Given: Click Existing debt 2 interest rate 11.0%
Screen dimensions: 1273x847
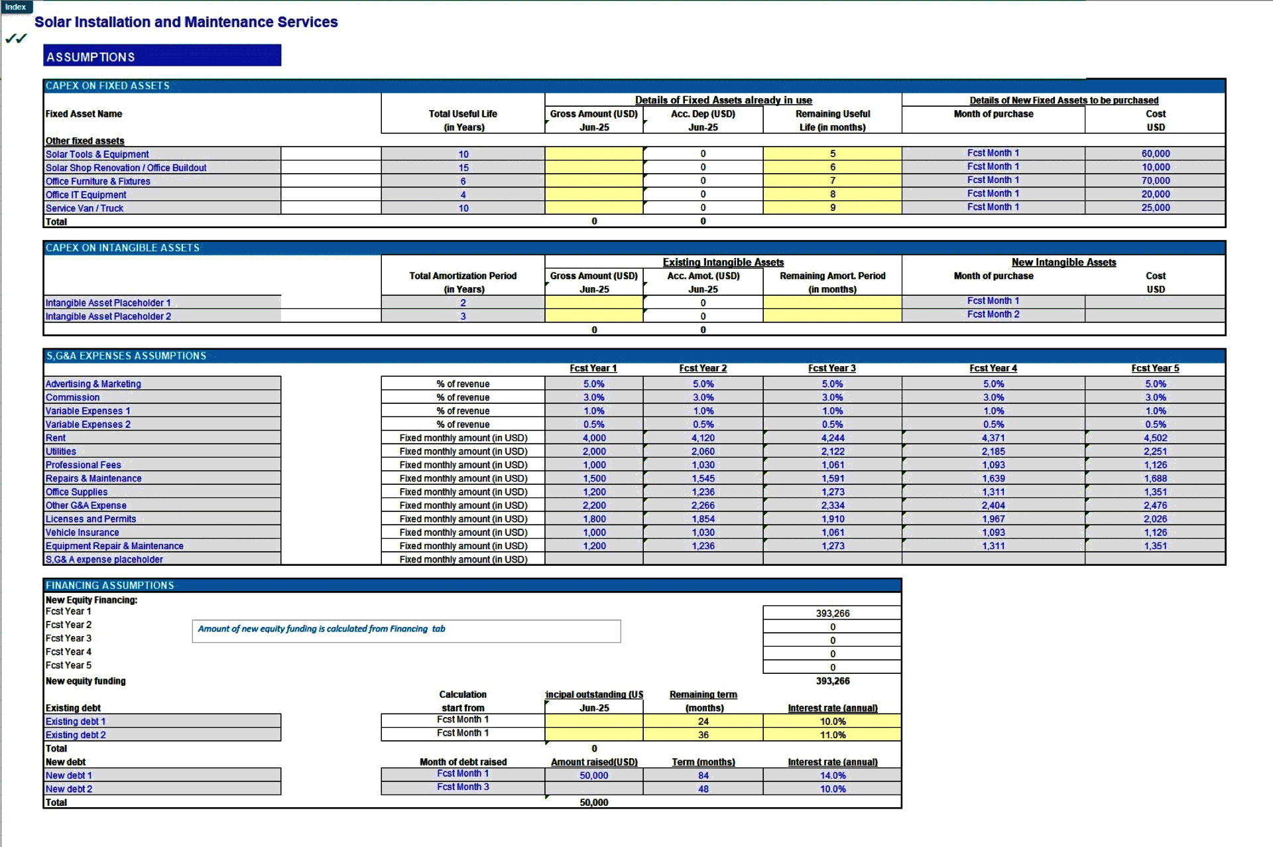Looking at the screenshot, I should (x=832, y=735).
